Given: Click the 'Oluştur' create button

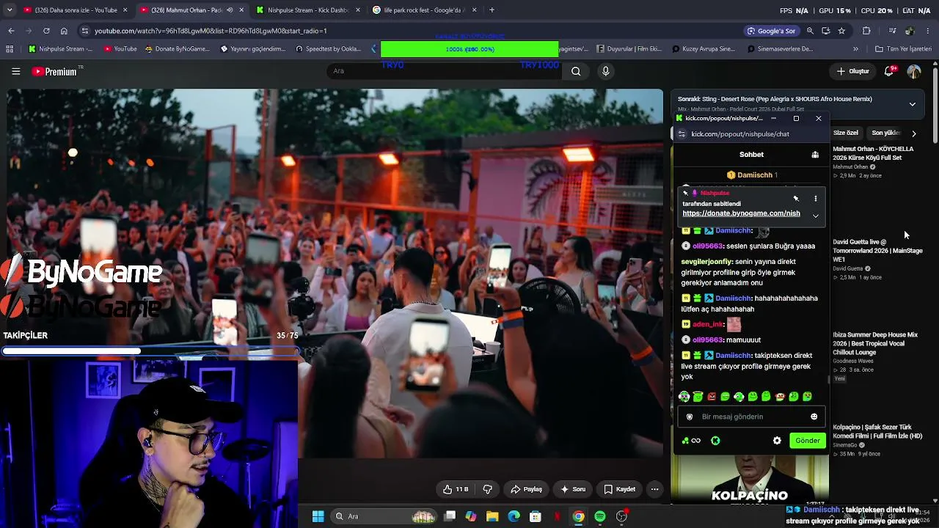Looking at the screenshot, I should [853, 71].
